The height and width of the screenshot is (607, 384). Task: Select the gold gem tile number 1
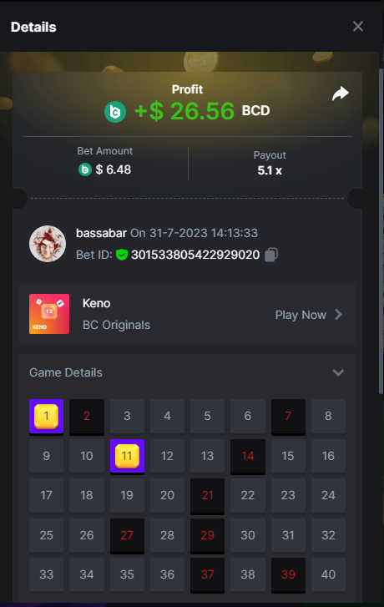[47, 417]
